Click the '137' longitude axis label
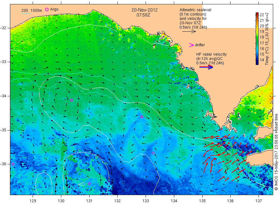This screenshot has width=280, height=205. coord(259,201)
